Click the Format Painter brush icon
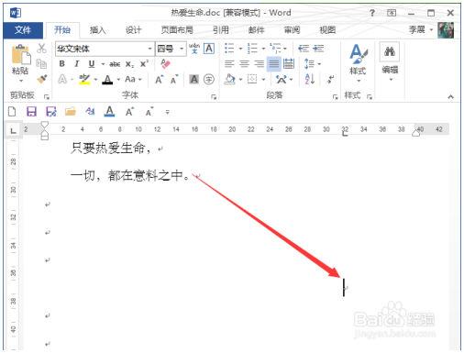The height and width of the screenshot is (353, 464). pos(42,79)
